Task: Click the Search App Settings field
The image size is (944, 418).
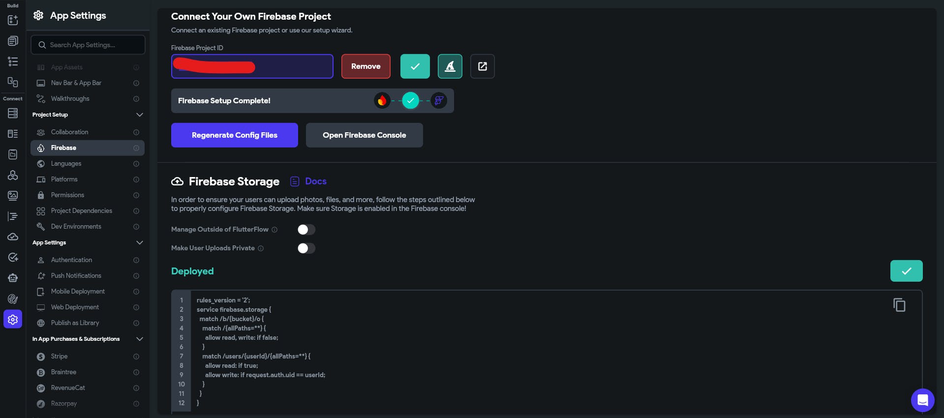Action: coord(88,45)
